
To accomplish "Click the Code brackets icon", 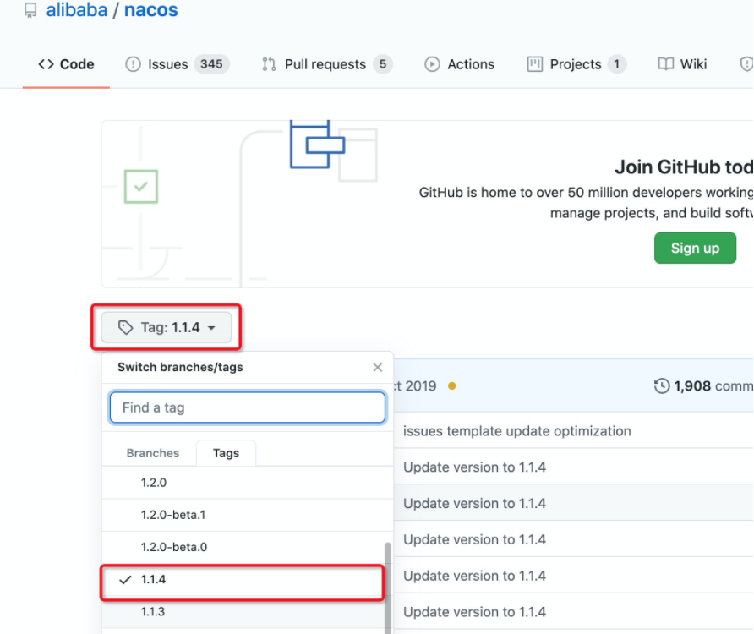I will [46, 64].
